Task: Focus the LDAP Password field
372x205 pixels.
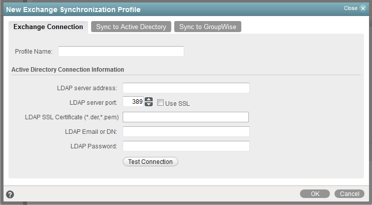Action: [x=186, y=146]
